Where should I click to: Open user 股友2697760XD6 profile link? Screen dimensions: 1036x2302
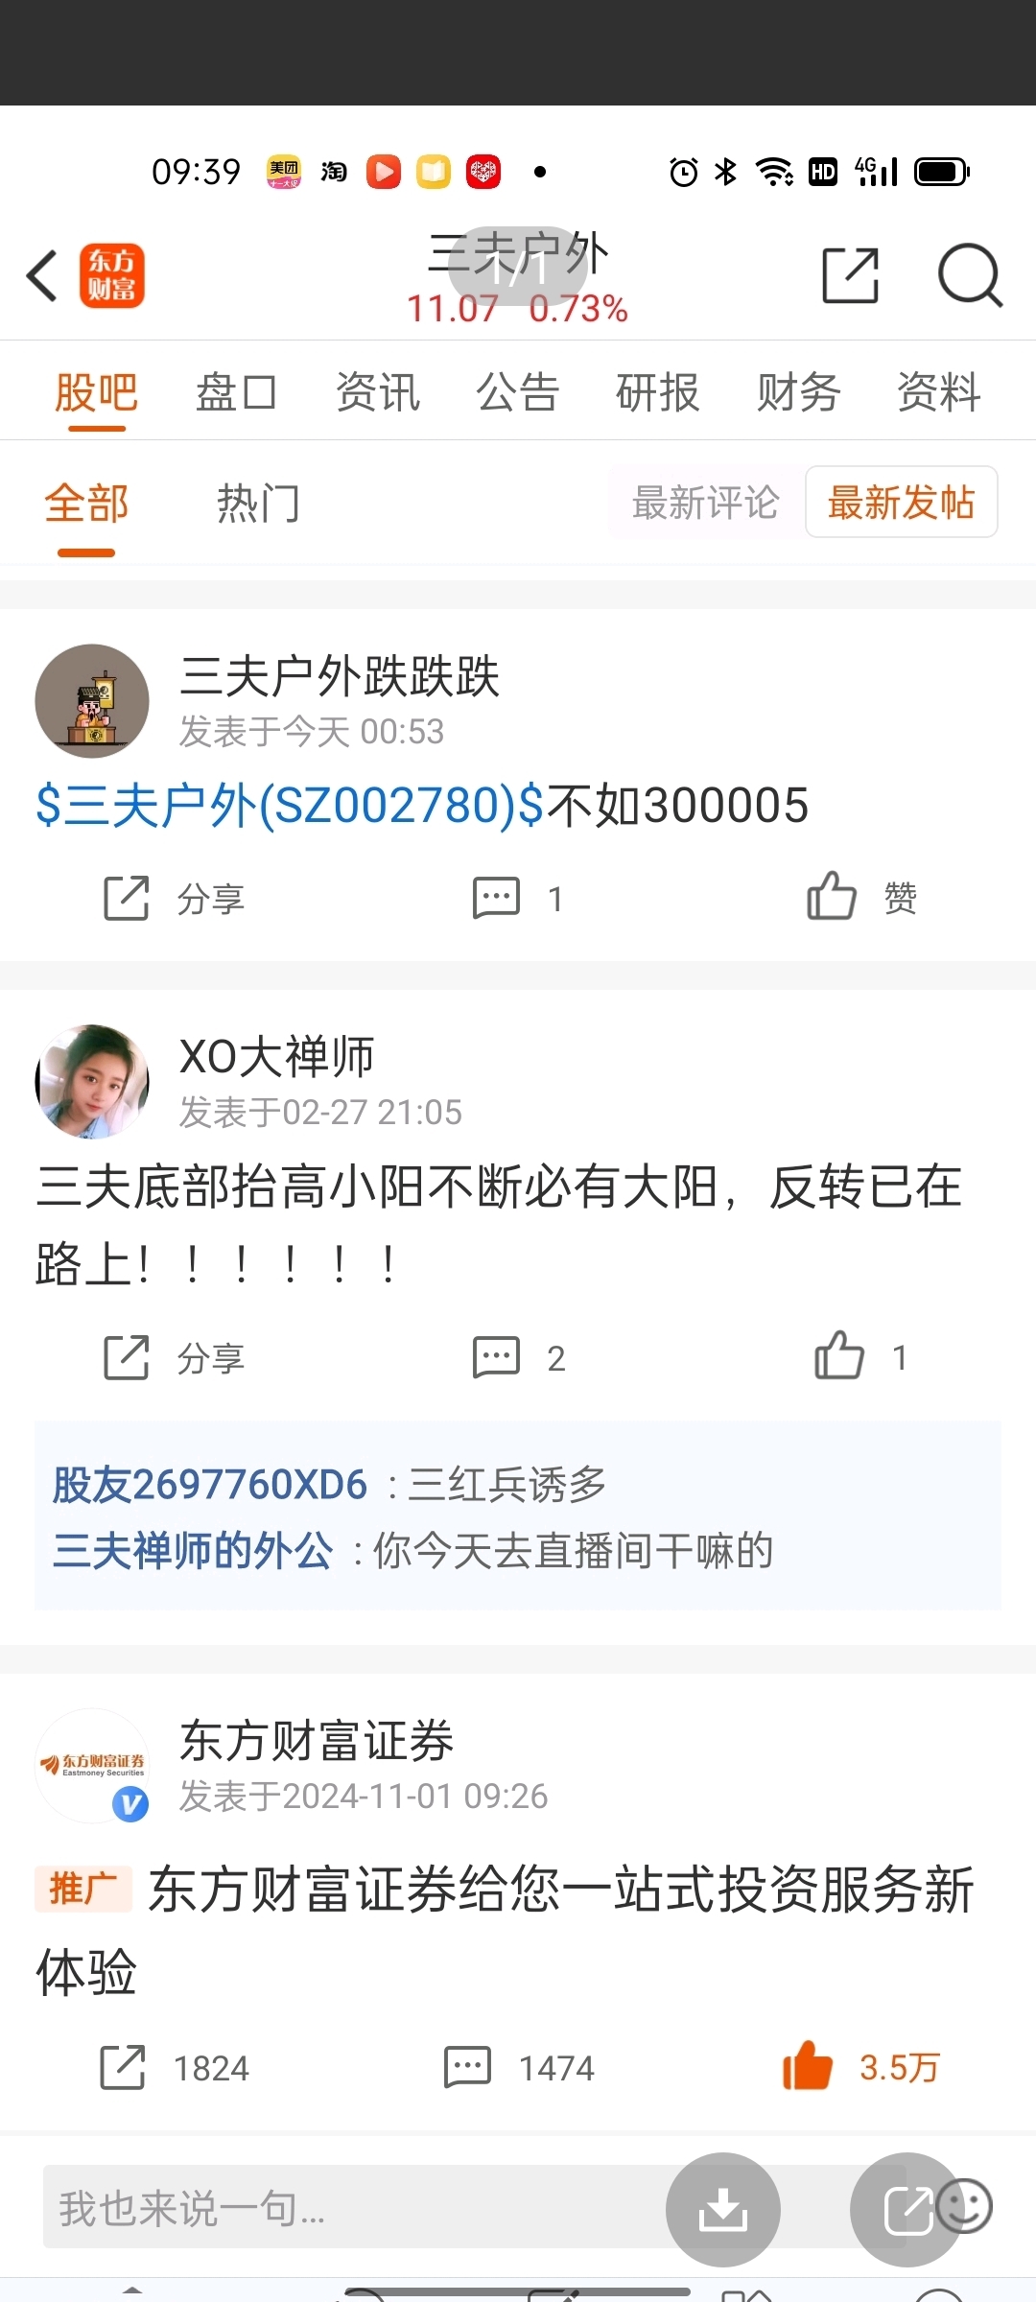[x=209, y=1485]
